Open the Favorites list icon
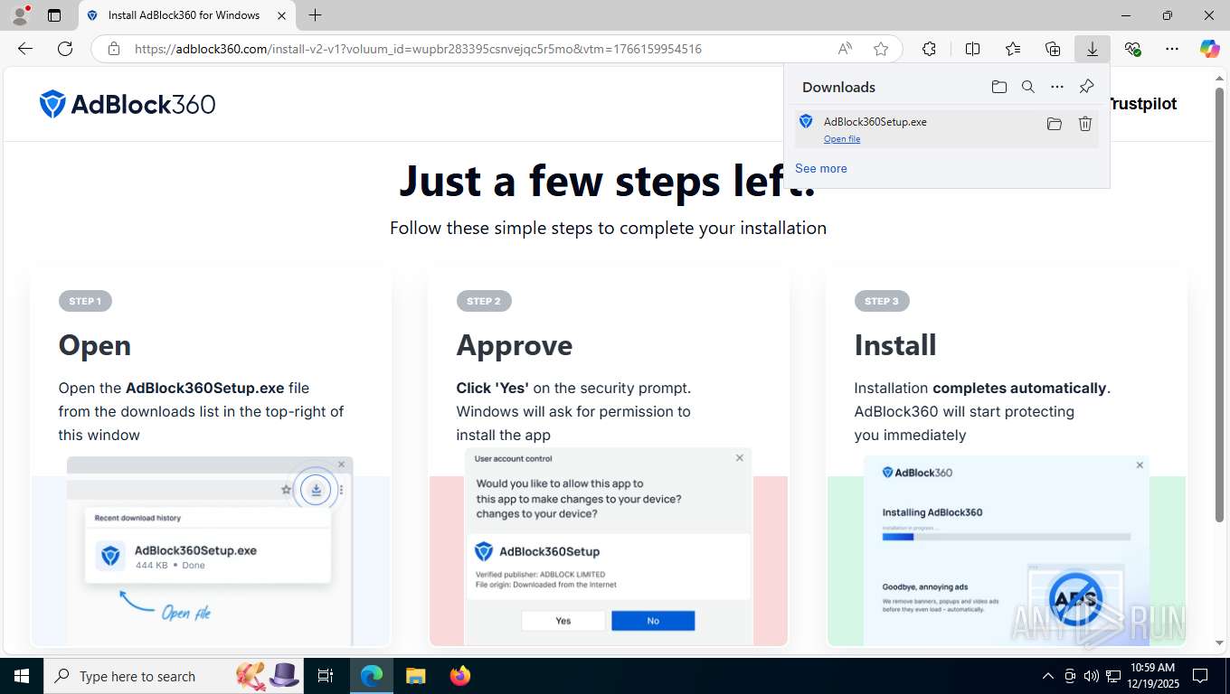 click(x=1013, y=49)
